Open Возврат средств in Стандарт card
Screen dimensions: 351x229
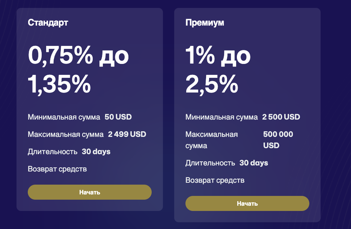[x=57, y=169]
